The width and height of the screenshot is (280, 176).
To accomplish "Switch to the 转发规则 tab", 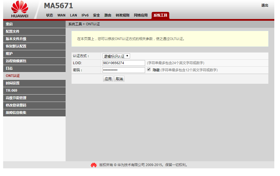I will click(x=122, y=15).
